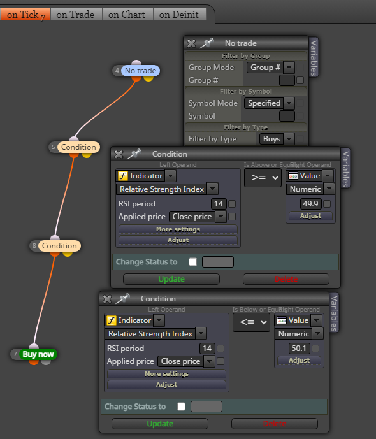Image resolution: width=376 pixels, height=439 pixels.
Task: Close the upper Condition panel (>= operator)
Action: tap(119, 154)
